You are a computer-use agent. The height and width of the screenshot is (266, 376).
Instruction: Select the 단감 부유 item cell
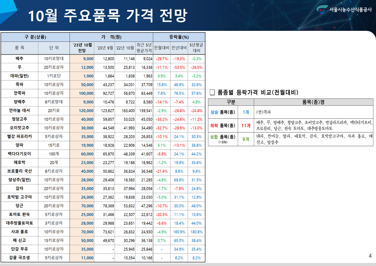click(19, 249)
